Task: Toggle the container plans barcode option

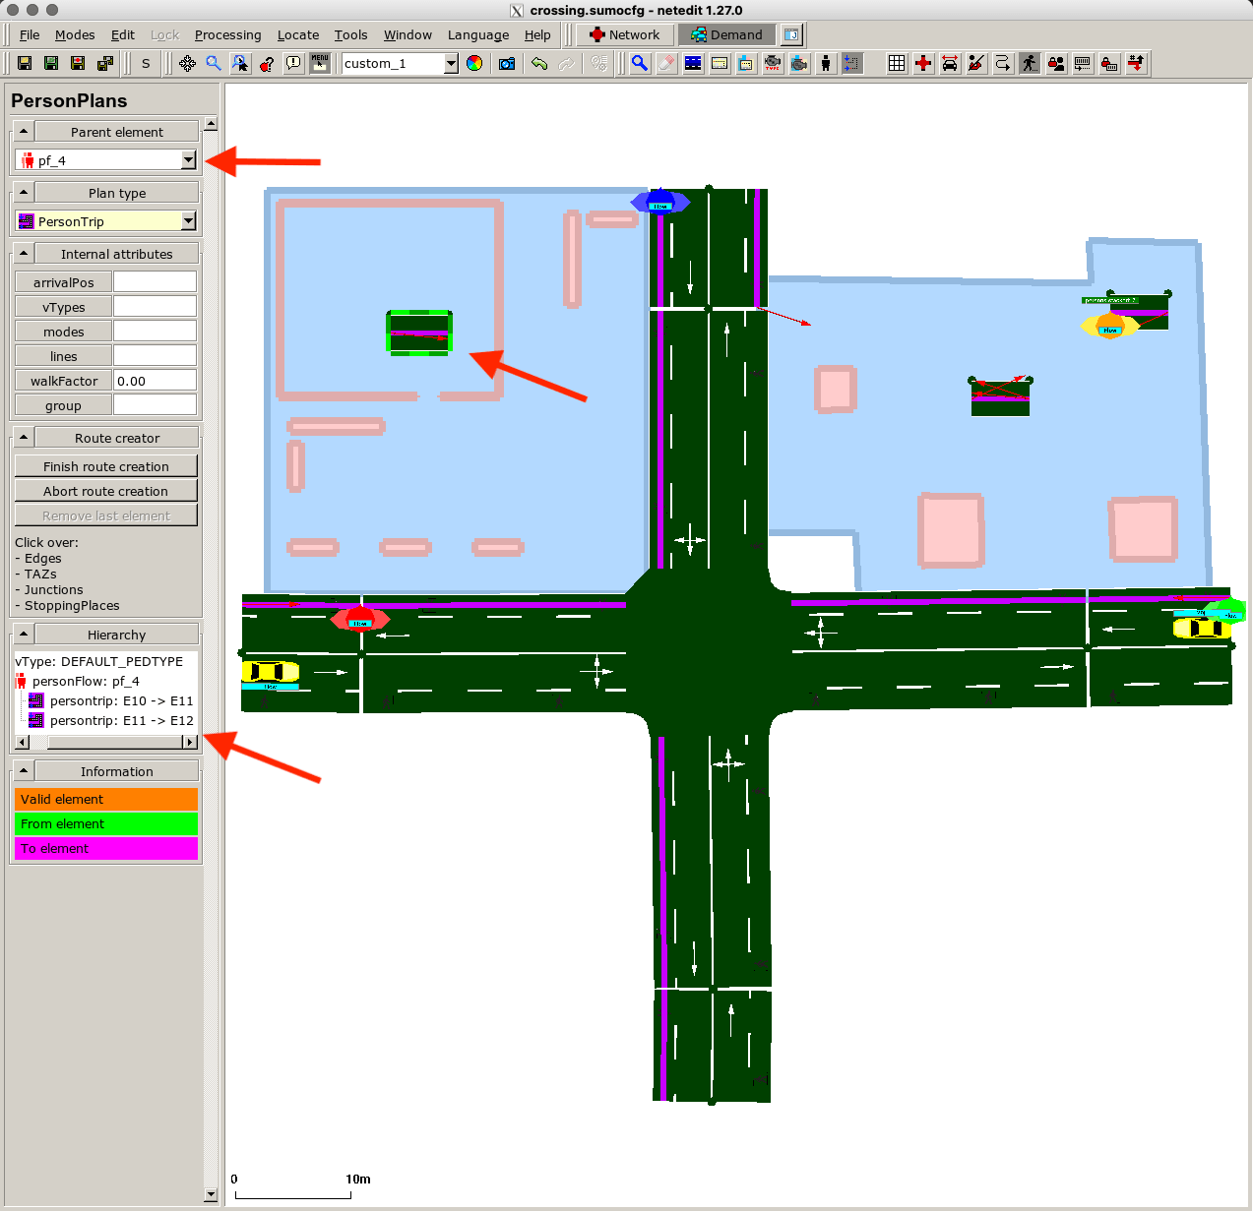Action: click(x=1083, y=63)
